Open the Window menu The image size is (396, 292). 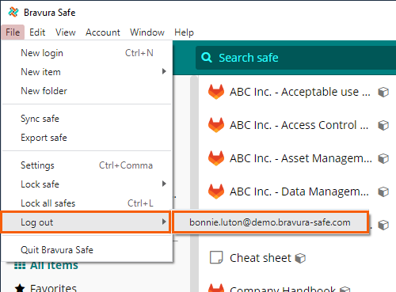click(x=147, y=32)
